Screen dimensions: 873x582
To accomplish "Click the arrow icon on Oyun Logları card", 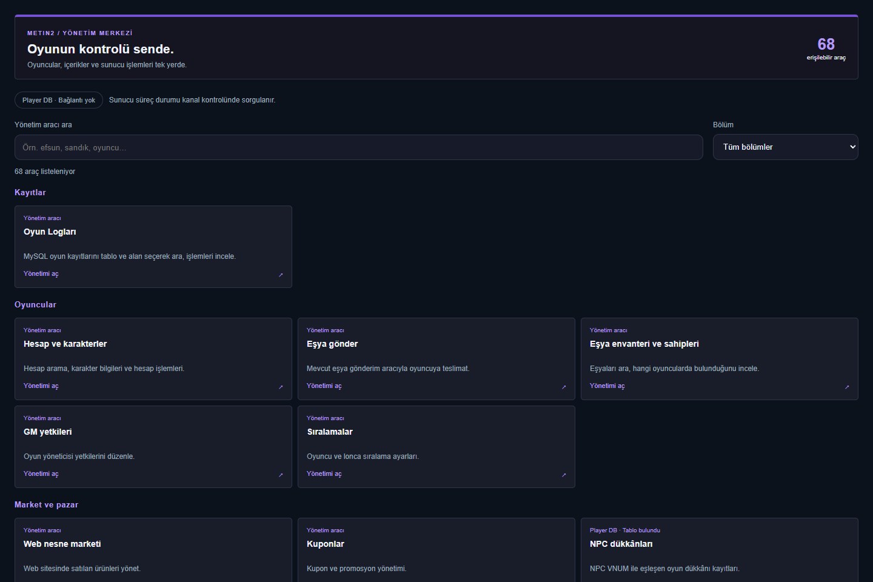I will pos(281,275).
